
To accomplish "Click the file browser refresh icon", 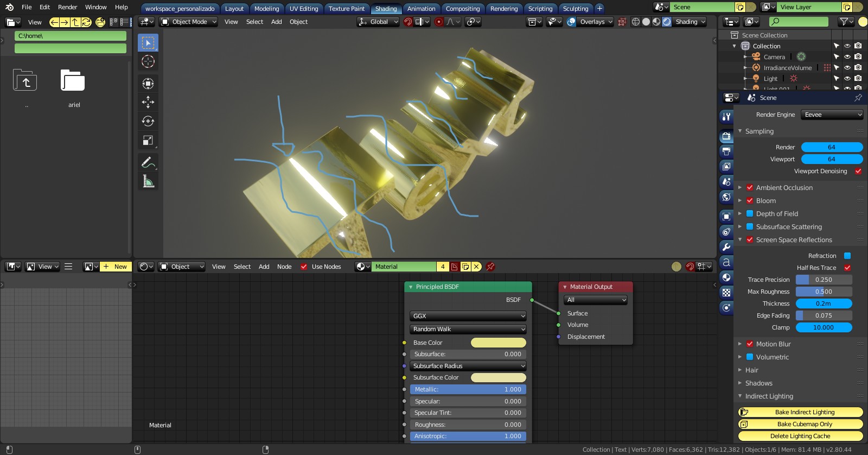I will [x=86, y=22].
